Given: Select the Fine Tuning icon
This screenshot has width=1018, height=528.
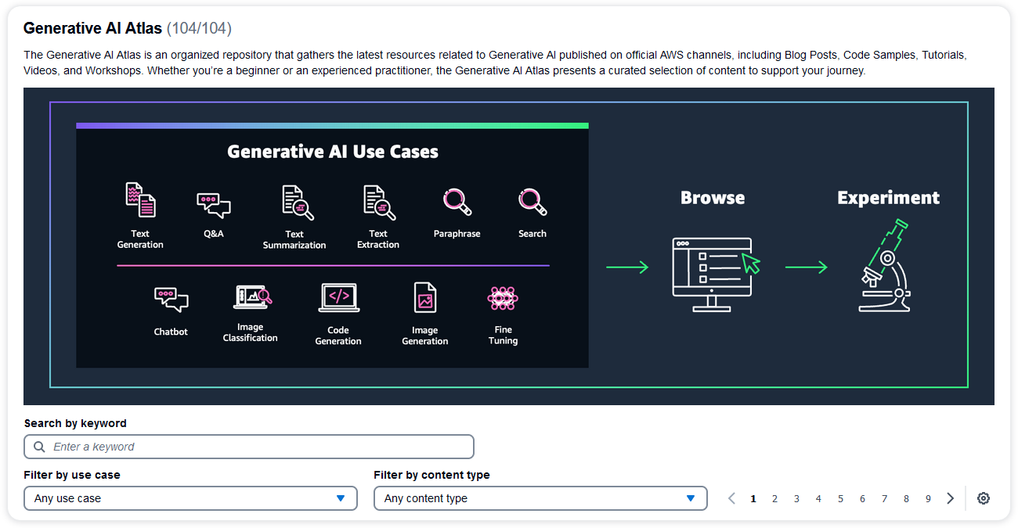Looking at the screenshot, I should [x=502, y=298].
